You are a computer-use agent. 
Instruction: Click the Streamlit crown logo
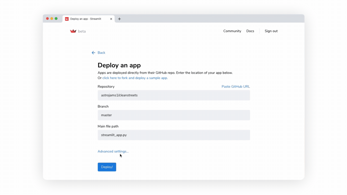tap(73, 31)
